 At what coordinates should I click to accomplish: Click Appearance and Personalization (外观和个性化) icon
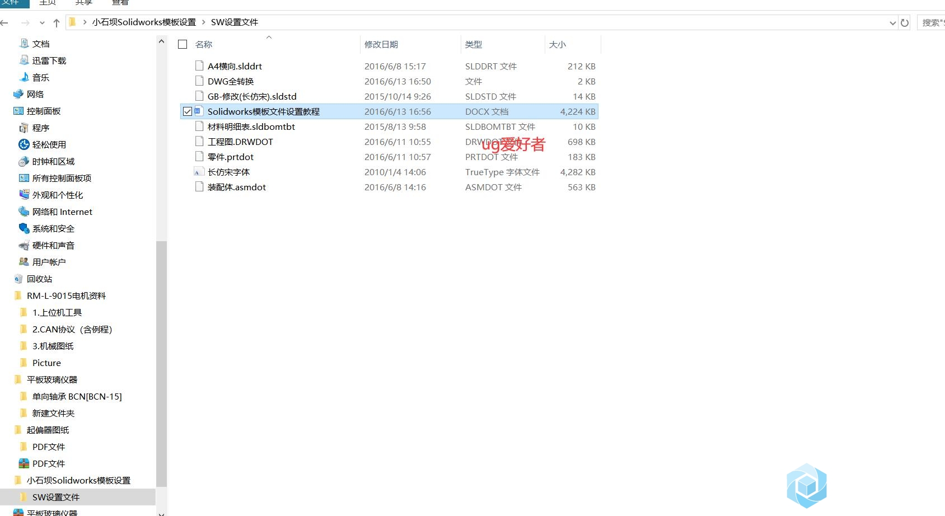(x=24, y=195)
